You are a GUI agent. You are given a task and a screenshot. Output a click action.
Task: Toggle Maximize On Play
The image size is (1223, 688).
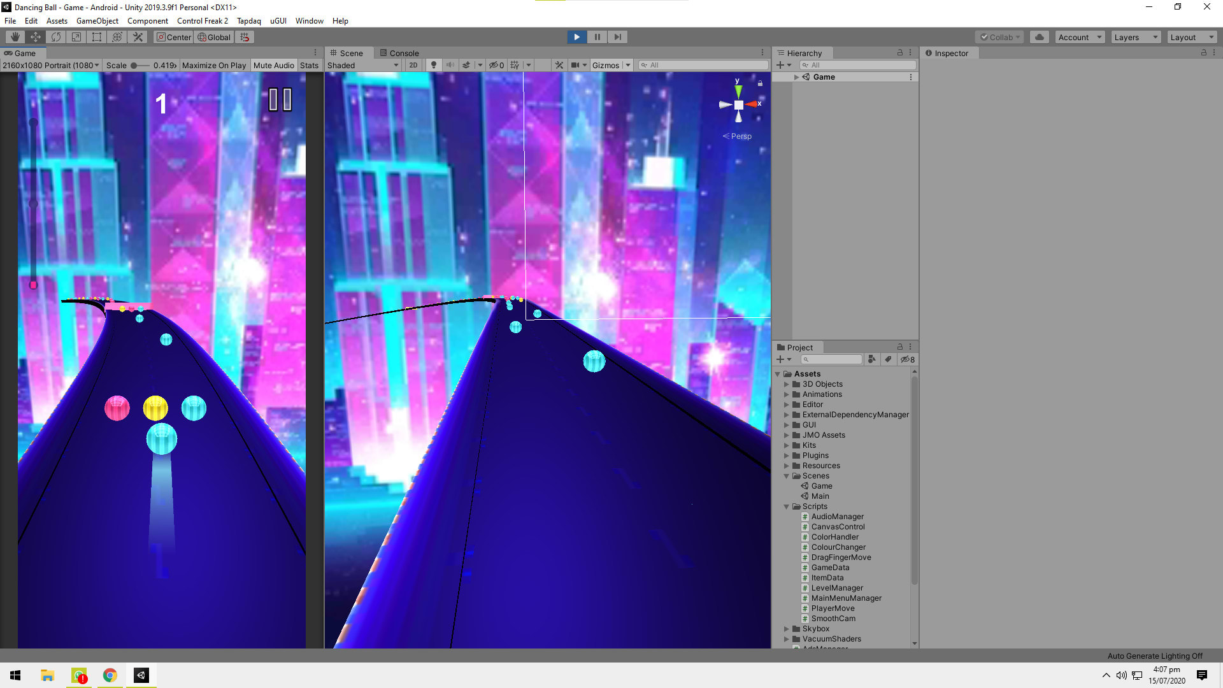point(214,65)
